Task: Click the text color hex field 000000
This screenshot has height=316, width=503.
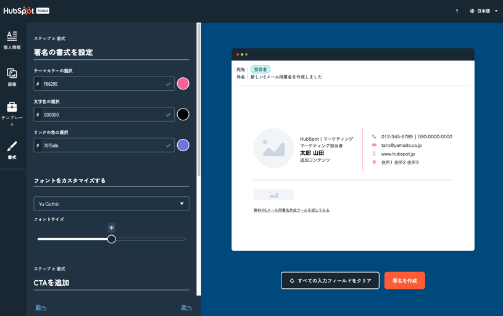Action: click(104, 115)
